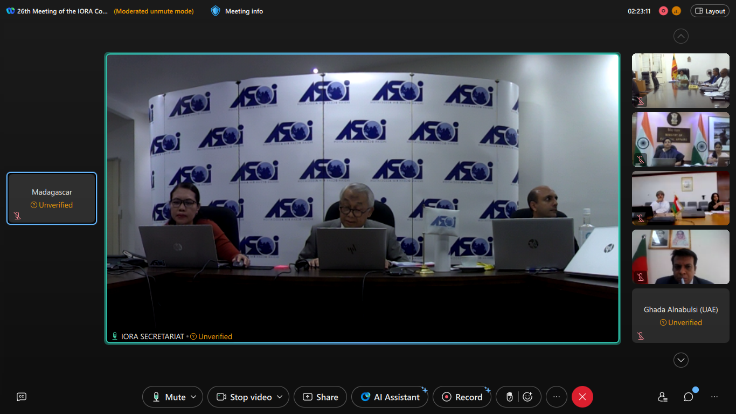Show previous participants with up chevron

pos(681,37)
